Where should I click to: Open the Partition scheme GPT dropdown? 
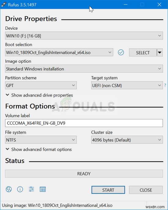coord(41,85)
